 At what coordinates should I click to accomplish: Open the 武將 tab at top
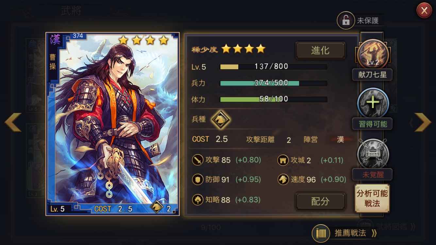tap(71, 11)
